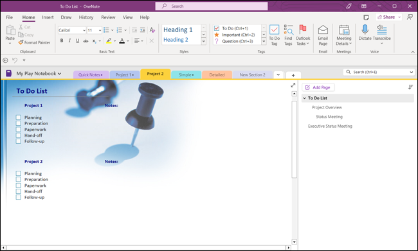Screen dimensions: 418x251
Task: Toggle bold formatting
Action: (62, 40)
